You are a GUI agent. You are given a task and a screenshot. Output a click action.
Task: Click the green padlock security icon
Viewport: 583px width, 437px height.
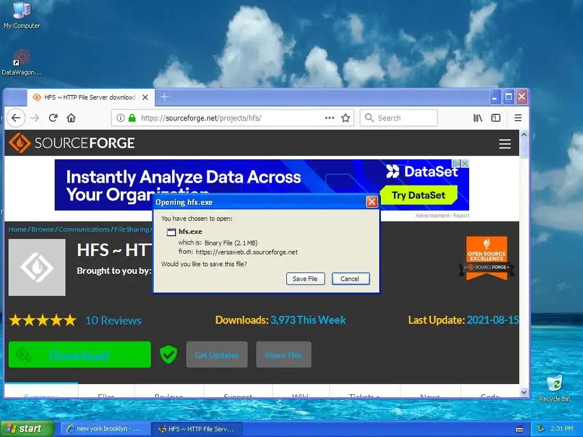(x=132, y=118)
